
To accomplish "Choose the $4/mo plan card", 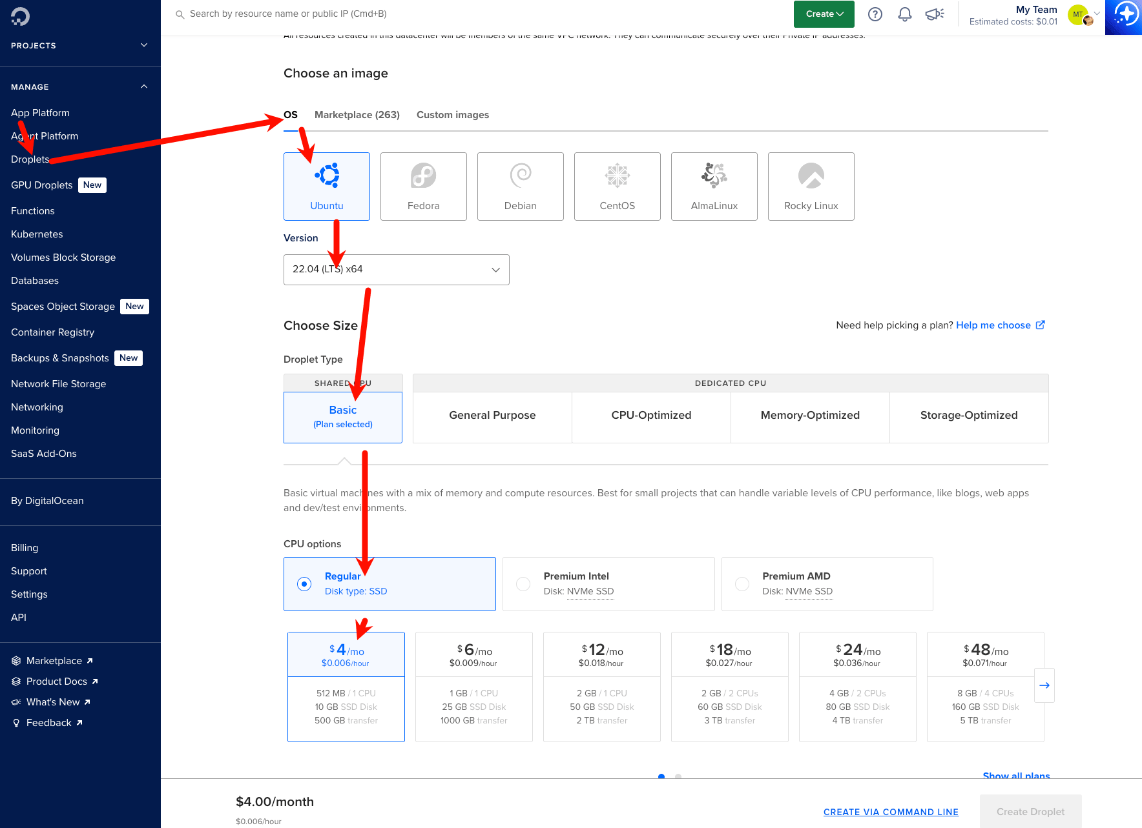I will (x=346, y=687).
